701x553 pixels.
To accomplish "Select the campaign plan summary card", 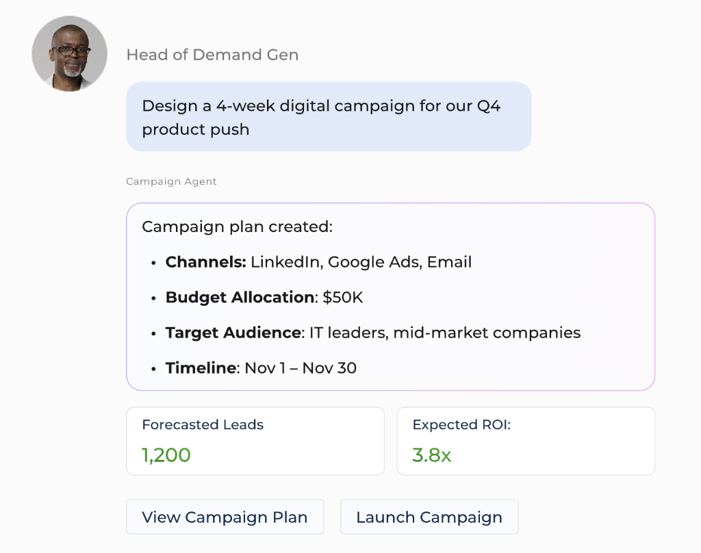I will [390, 297].
